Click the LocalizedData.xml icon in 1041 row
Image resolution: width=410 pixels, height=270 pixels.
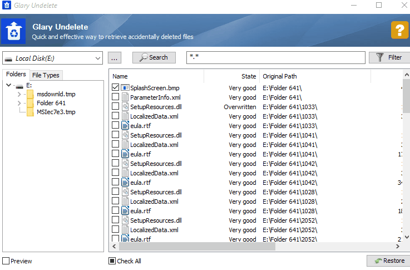click(x=125, y=144)
